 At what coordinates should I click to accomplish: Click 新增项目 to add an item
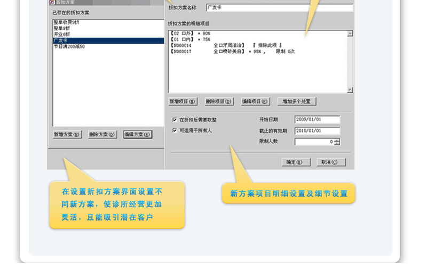tap(183, 101)
